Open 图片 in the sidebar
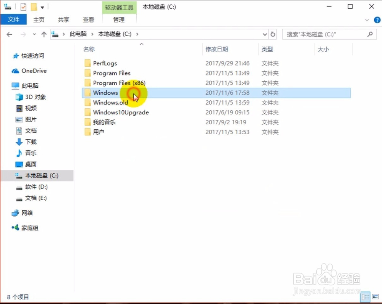 (31, 119)
